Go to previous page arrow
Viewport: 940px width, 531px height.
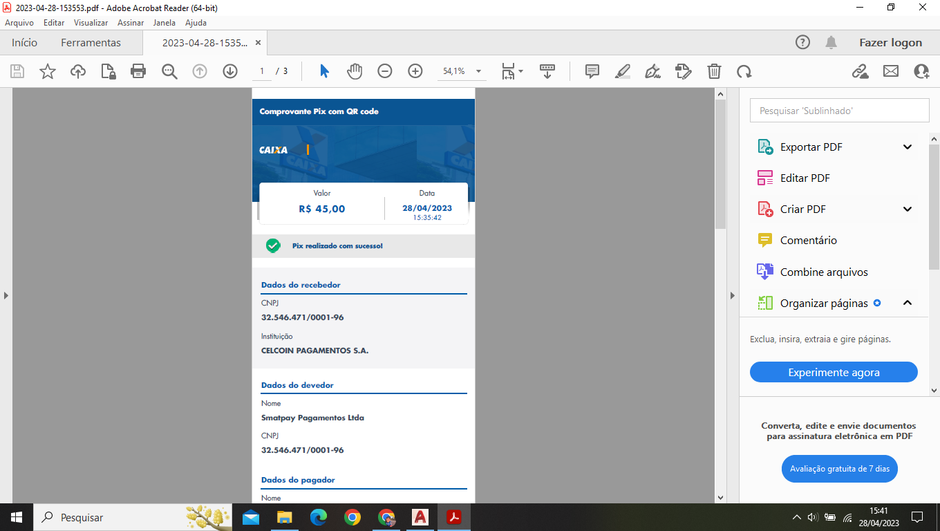[200, 71]
